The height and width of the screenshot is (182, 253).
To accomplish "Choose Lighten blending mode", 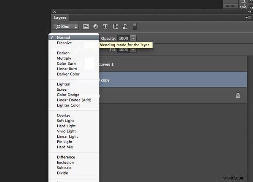I will click(x=74, y=84).
